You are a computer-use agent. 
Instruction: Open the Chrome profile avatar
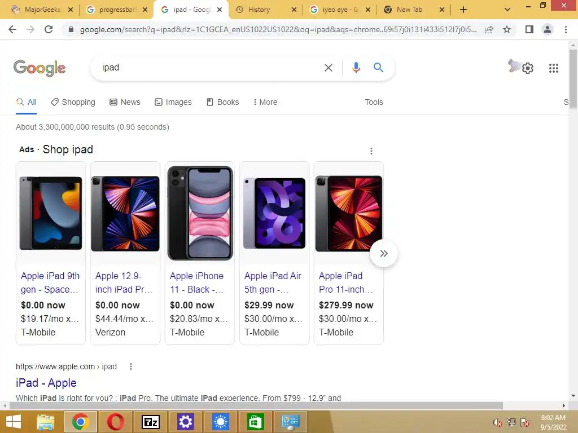point(548,29)
